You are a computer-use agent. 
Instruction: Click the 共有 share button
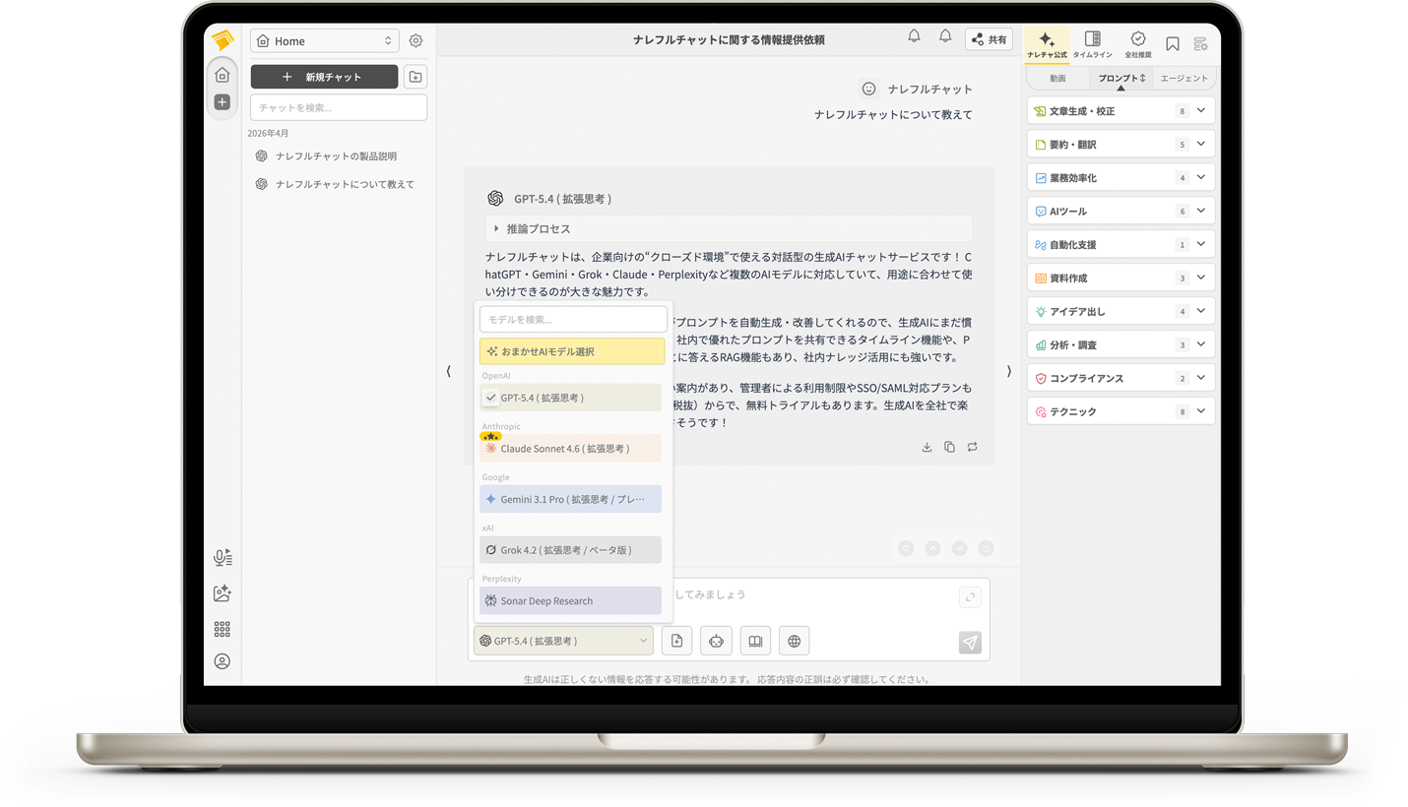[989, 39]
